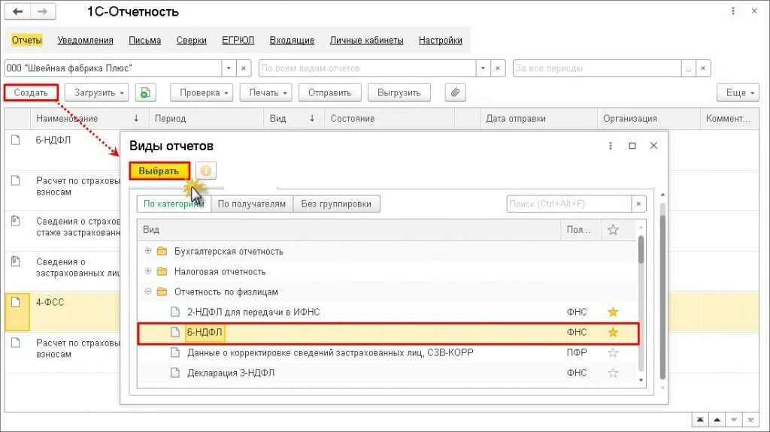Click the paperclip attachment icon

pyautogui.click(x=455, y=92)
